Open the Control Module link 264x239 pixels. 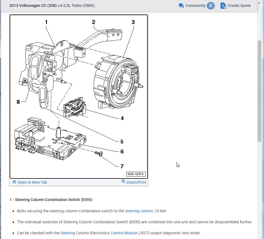(124, 233)
